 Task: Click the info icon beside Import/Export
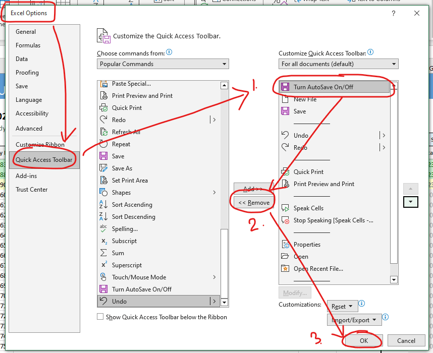385,317
